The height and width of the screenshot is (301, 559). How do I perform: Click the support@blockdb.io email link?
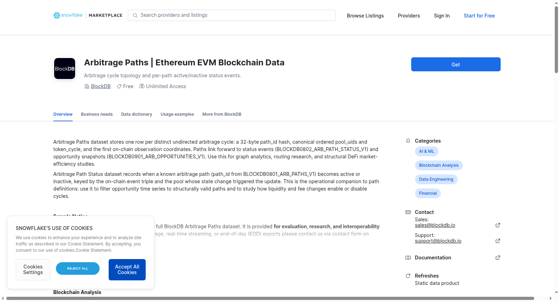click(438, 241)
